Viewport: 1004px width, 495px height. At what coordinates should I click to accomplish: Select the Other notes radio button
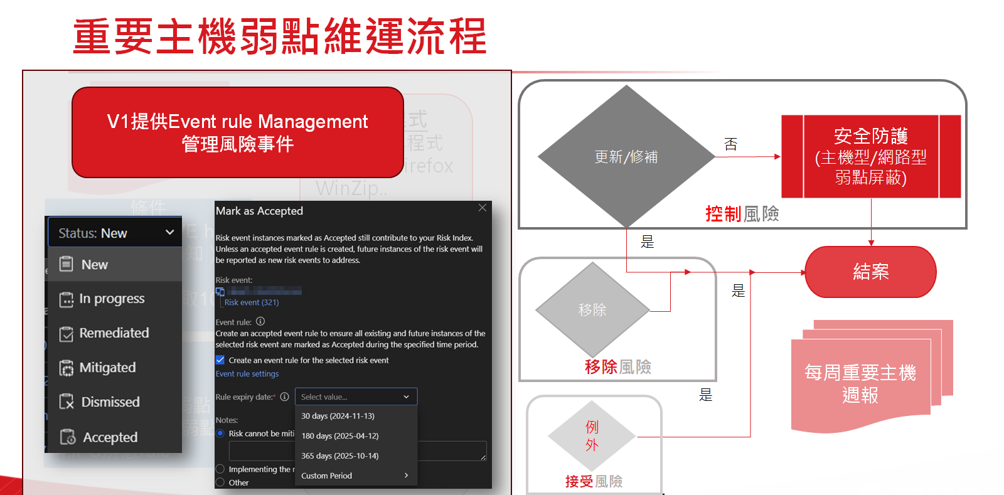[x=220, y=482]
